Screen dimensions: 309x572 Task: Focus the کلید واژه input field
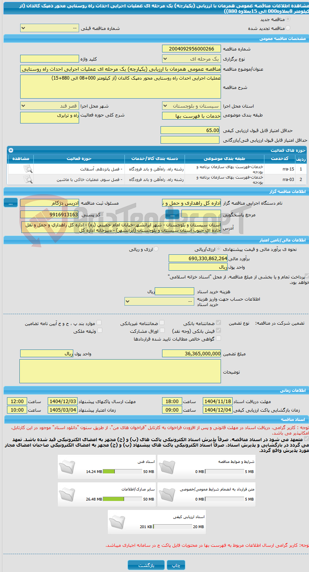49,59
